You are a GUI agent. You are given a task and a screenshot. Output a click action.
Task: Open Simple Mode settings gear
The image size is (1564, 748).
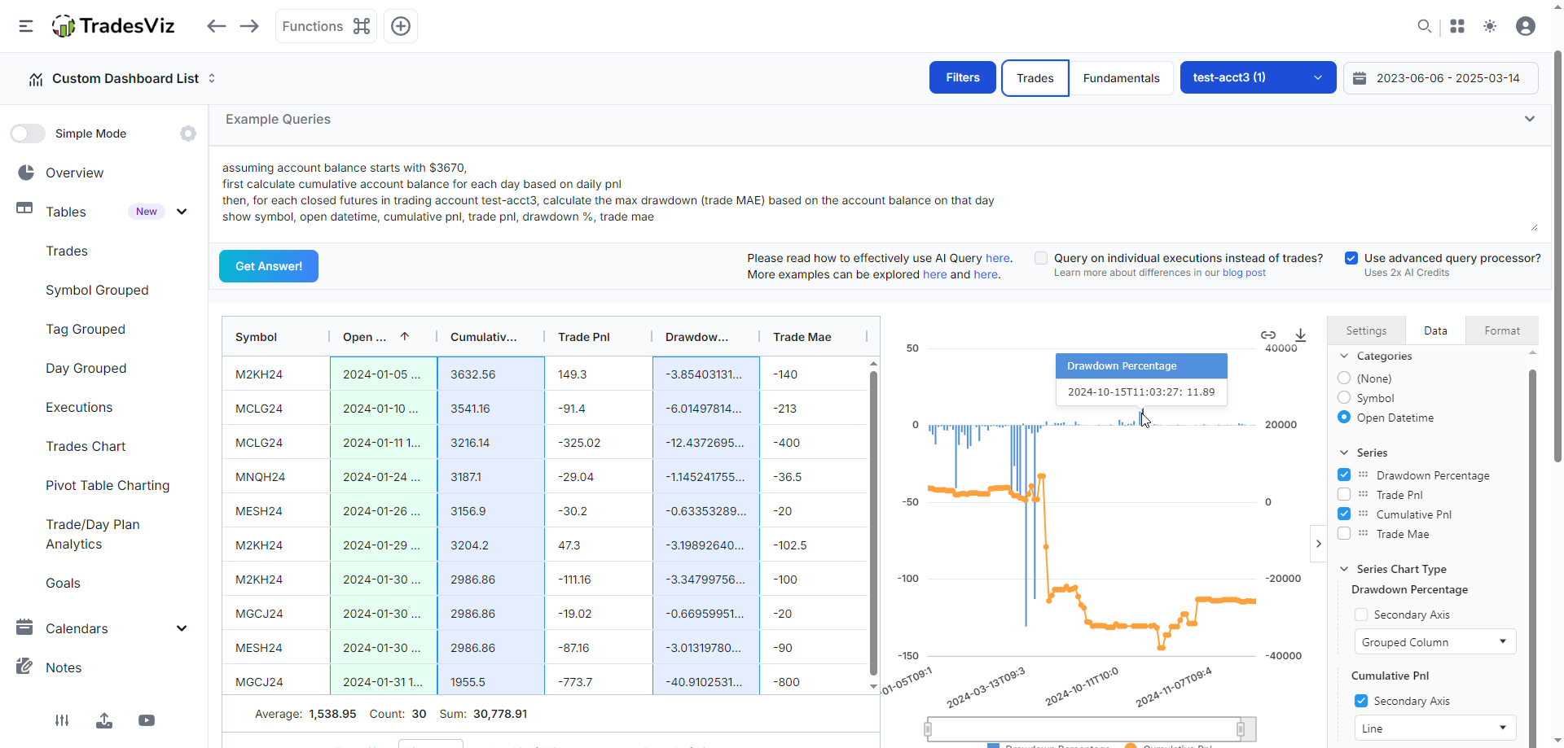[x=188, y=133]
